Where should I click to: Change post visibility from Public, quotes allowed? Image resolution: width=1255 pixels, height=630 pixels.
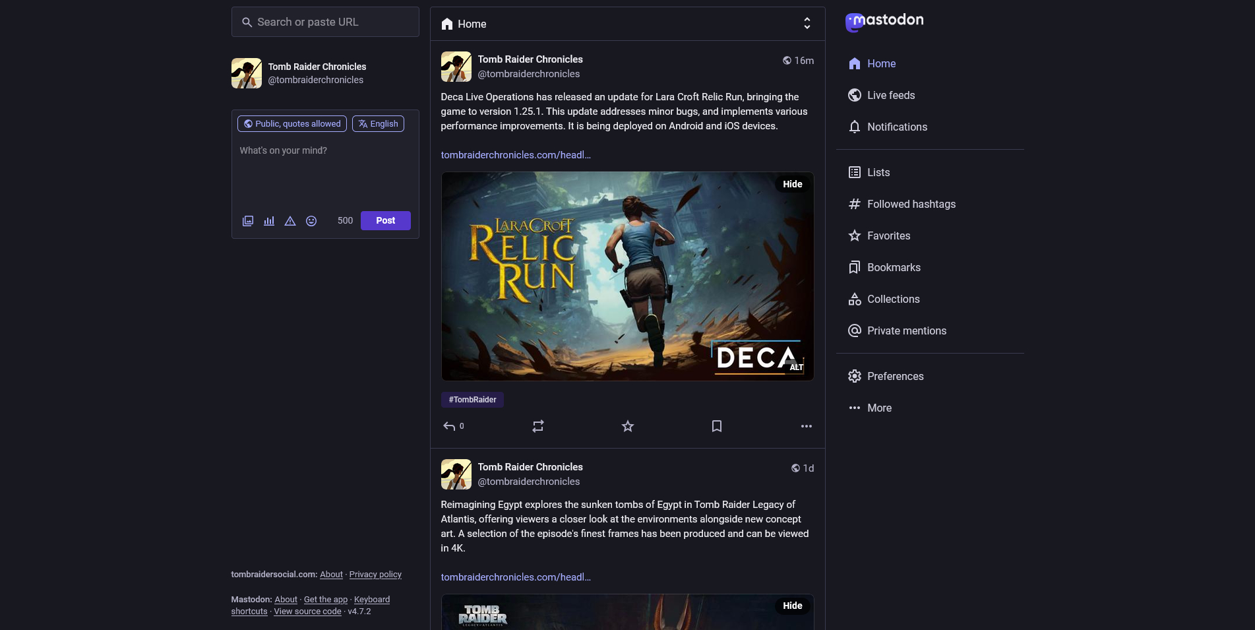(x=292, y=124)
